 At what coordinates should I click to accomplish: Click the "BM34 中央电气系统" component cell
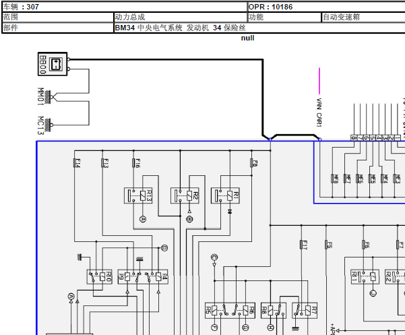[x=259, y=28]
